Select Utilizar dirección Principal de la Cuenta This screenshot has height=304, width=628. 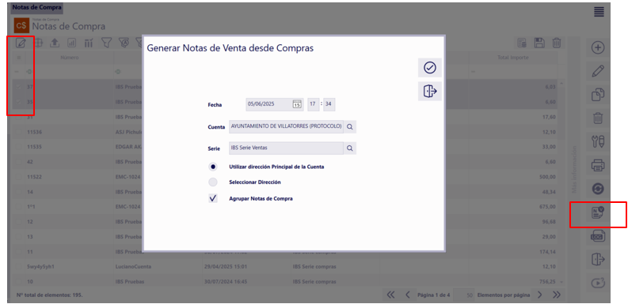tap(213, 167)
